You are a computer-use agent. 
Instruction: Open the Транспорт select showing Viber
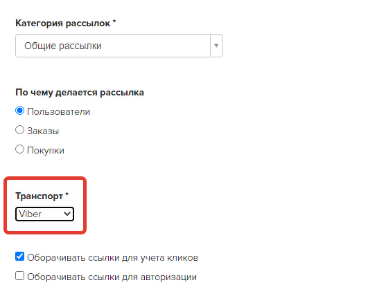pos(45,214)
